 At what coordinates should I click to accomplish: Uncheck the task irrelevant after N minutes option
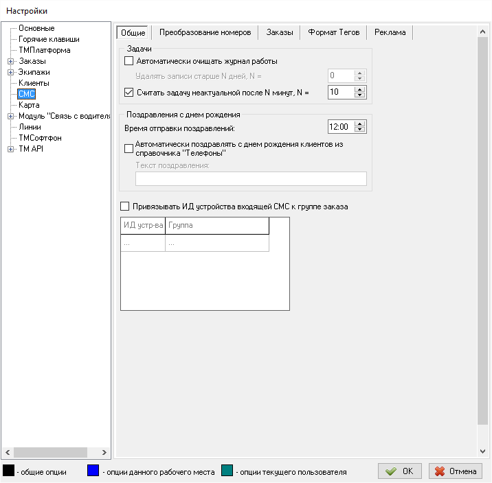pos(129,91)
